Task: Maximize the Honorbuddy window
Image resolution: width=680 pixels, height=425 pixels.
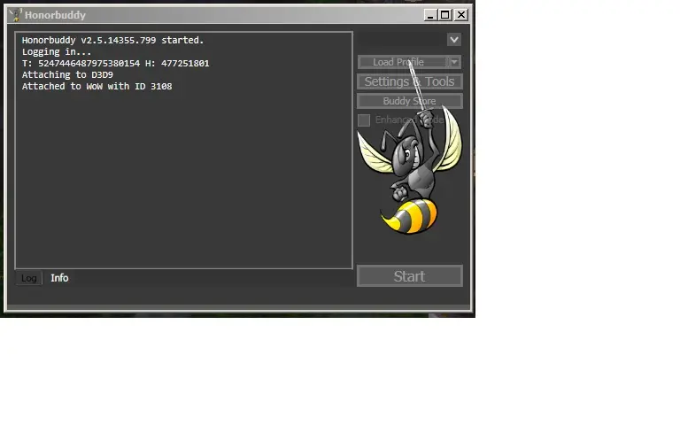Action: click(x=445, y=15)
